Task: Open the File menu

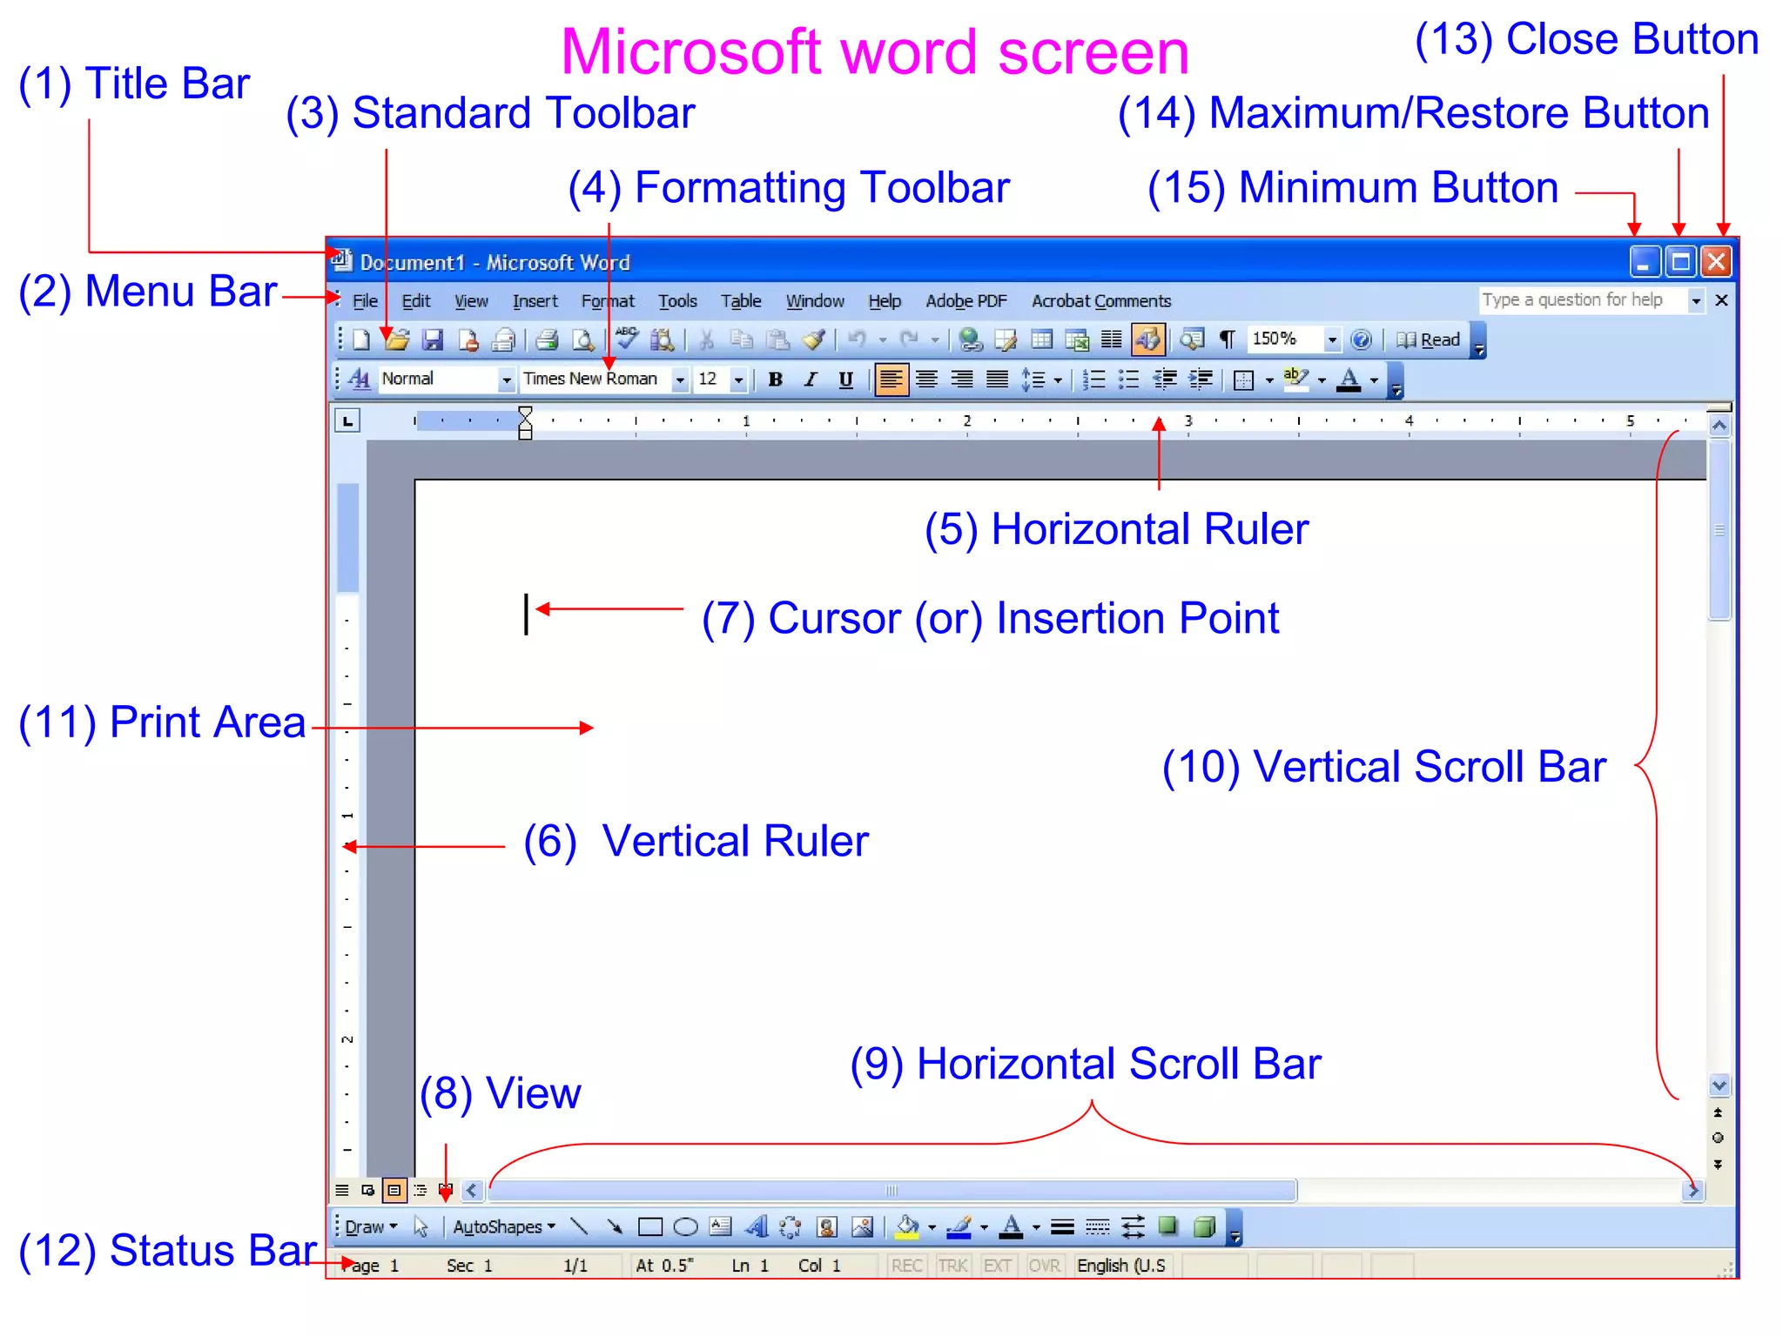Action: [365, 301]
